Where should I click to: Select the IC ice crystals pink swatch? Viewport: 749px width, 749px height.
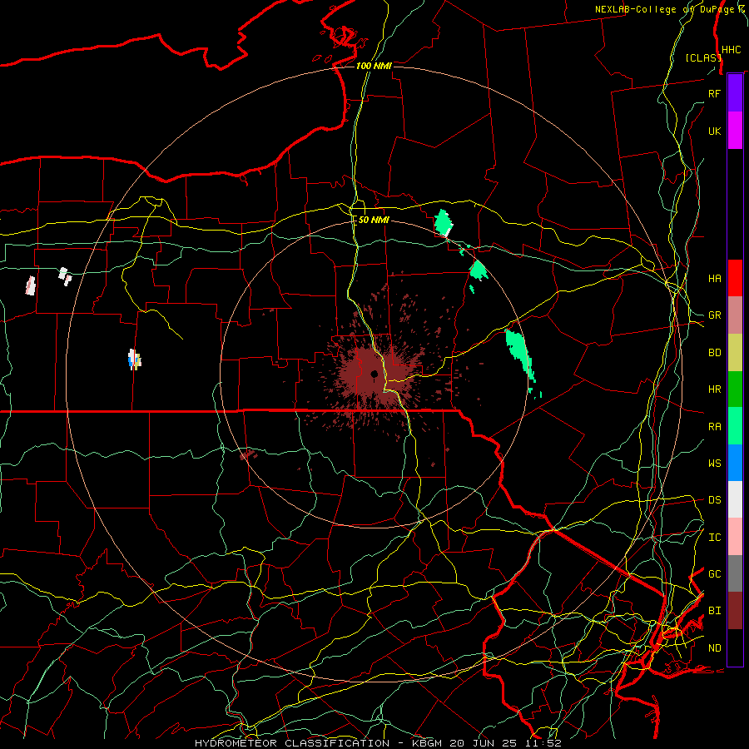tap(735, 537)
